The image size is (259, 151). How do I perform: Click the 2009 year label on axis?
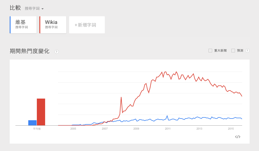136,129
